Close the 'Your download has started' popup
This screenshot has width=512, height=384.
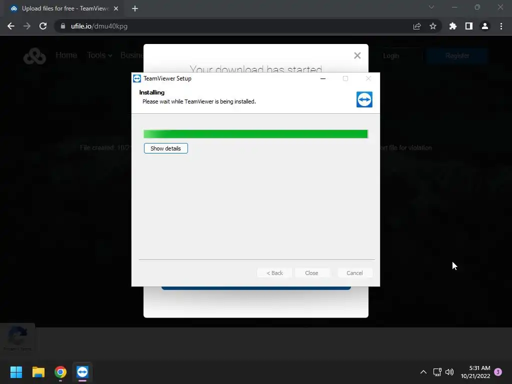pyautogui.click(x=357, y=55)
